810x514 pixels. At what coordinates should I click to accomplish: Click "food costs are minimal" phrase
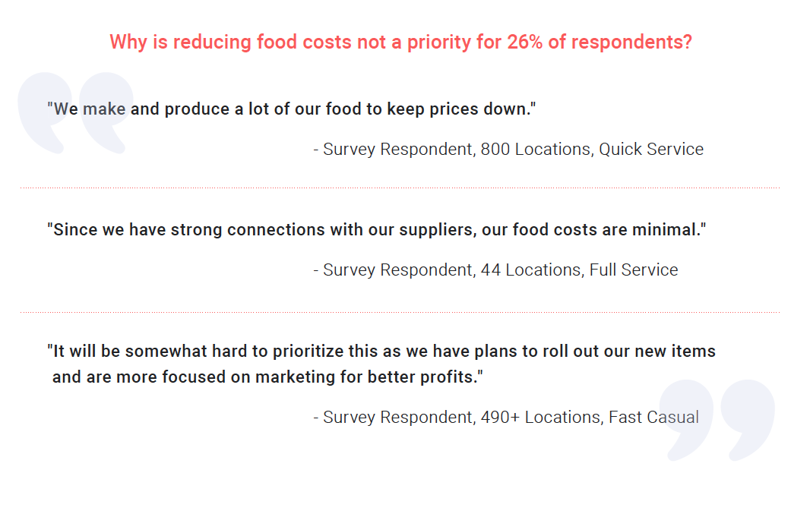pos(607,229)
